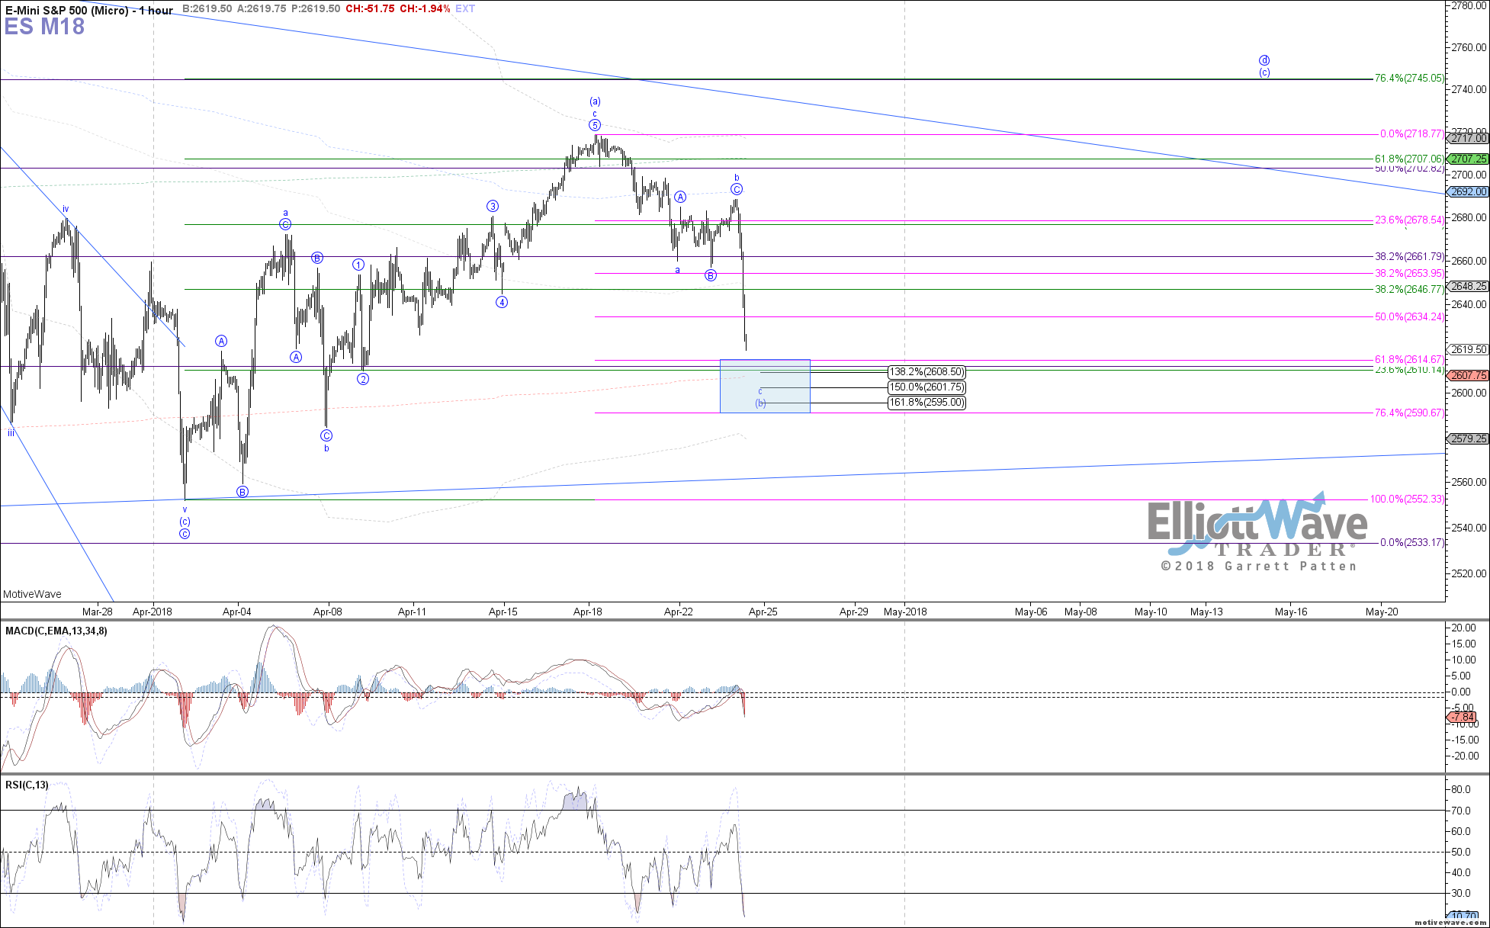Viewport: 1490px width, 928px height.
Task: Click the red 2607.75 price tag
Action: (1468, 375)
